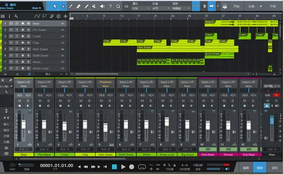Select the Eraser tool
284x175 pixels.
click(x=78, y=6)
